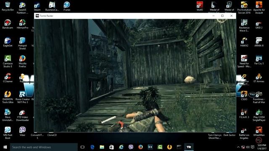Open the Need for Speed - Mo... shortcut
269x151 pixels.
coord(244,62)
